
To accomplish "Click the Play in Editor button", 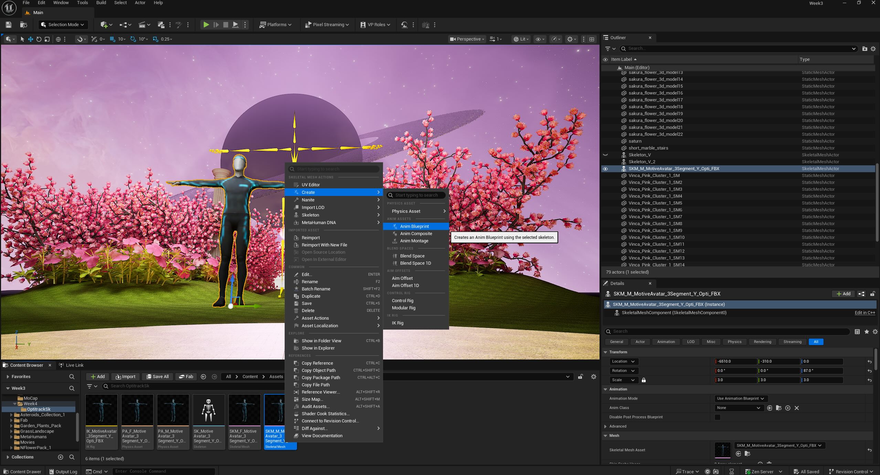I will pyautogui.click(x=206, y=25).
